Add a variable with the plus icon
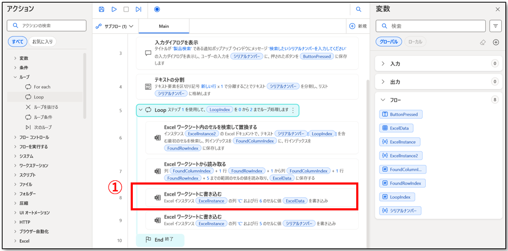Image resolution: width=508 pixels, height=251 pixels. (495, 42)
